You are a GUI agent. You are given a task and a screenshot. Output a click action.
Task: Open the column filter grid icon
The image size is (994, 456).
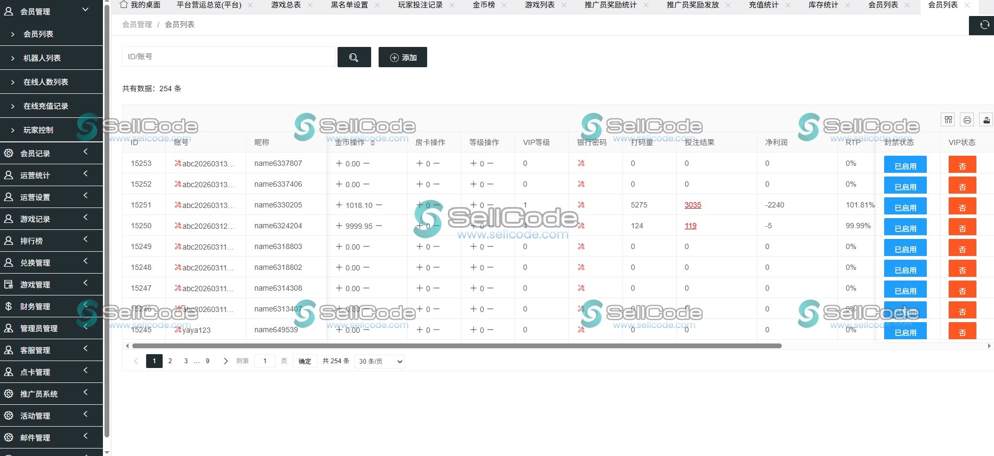coord(948,120)
